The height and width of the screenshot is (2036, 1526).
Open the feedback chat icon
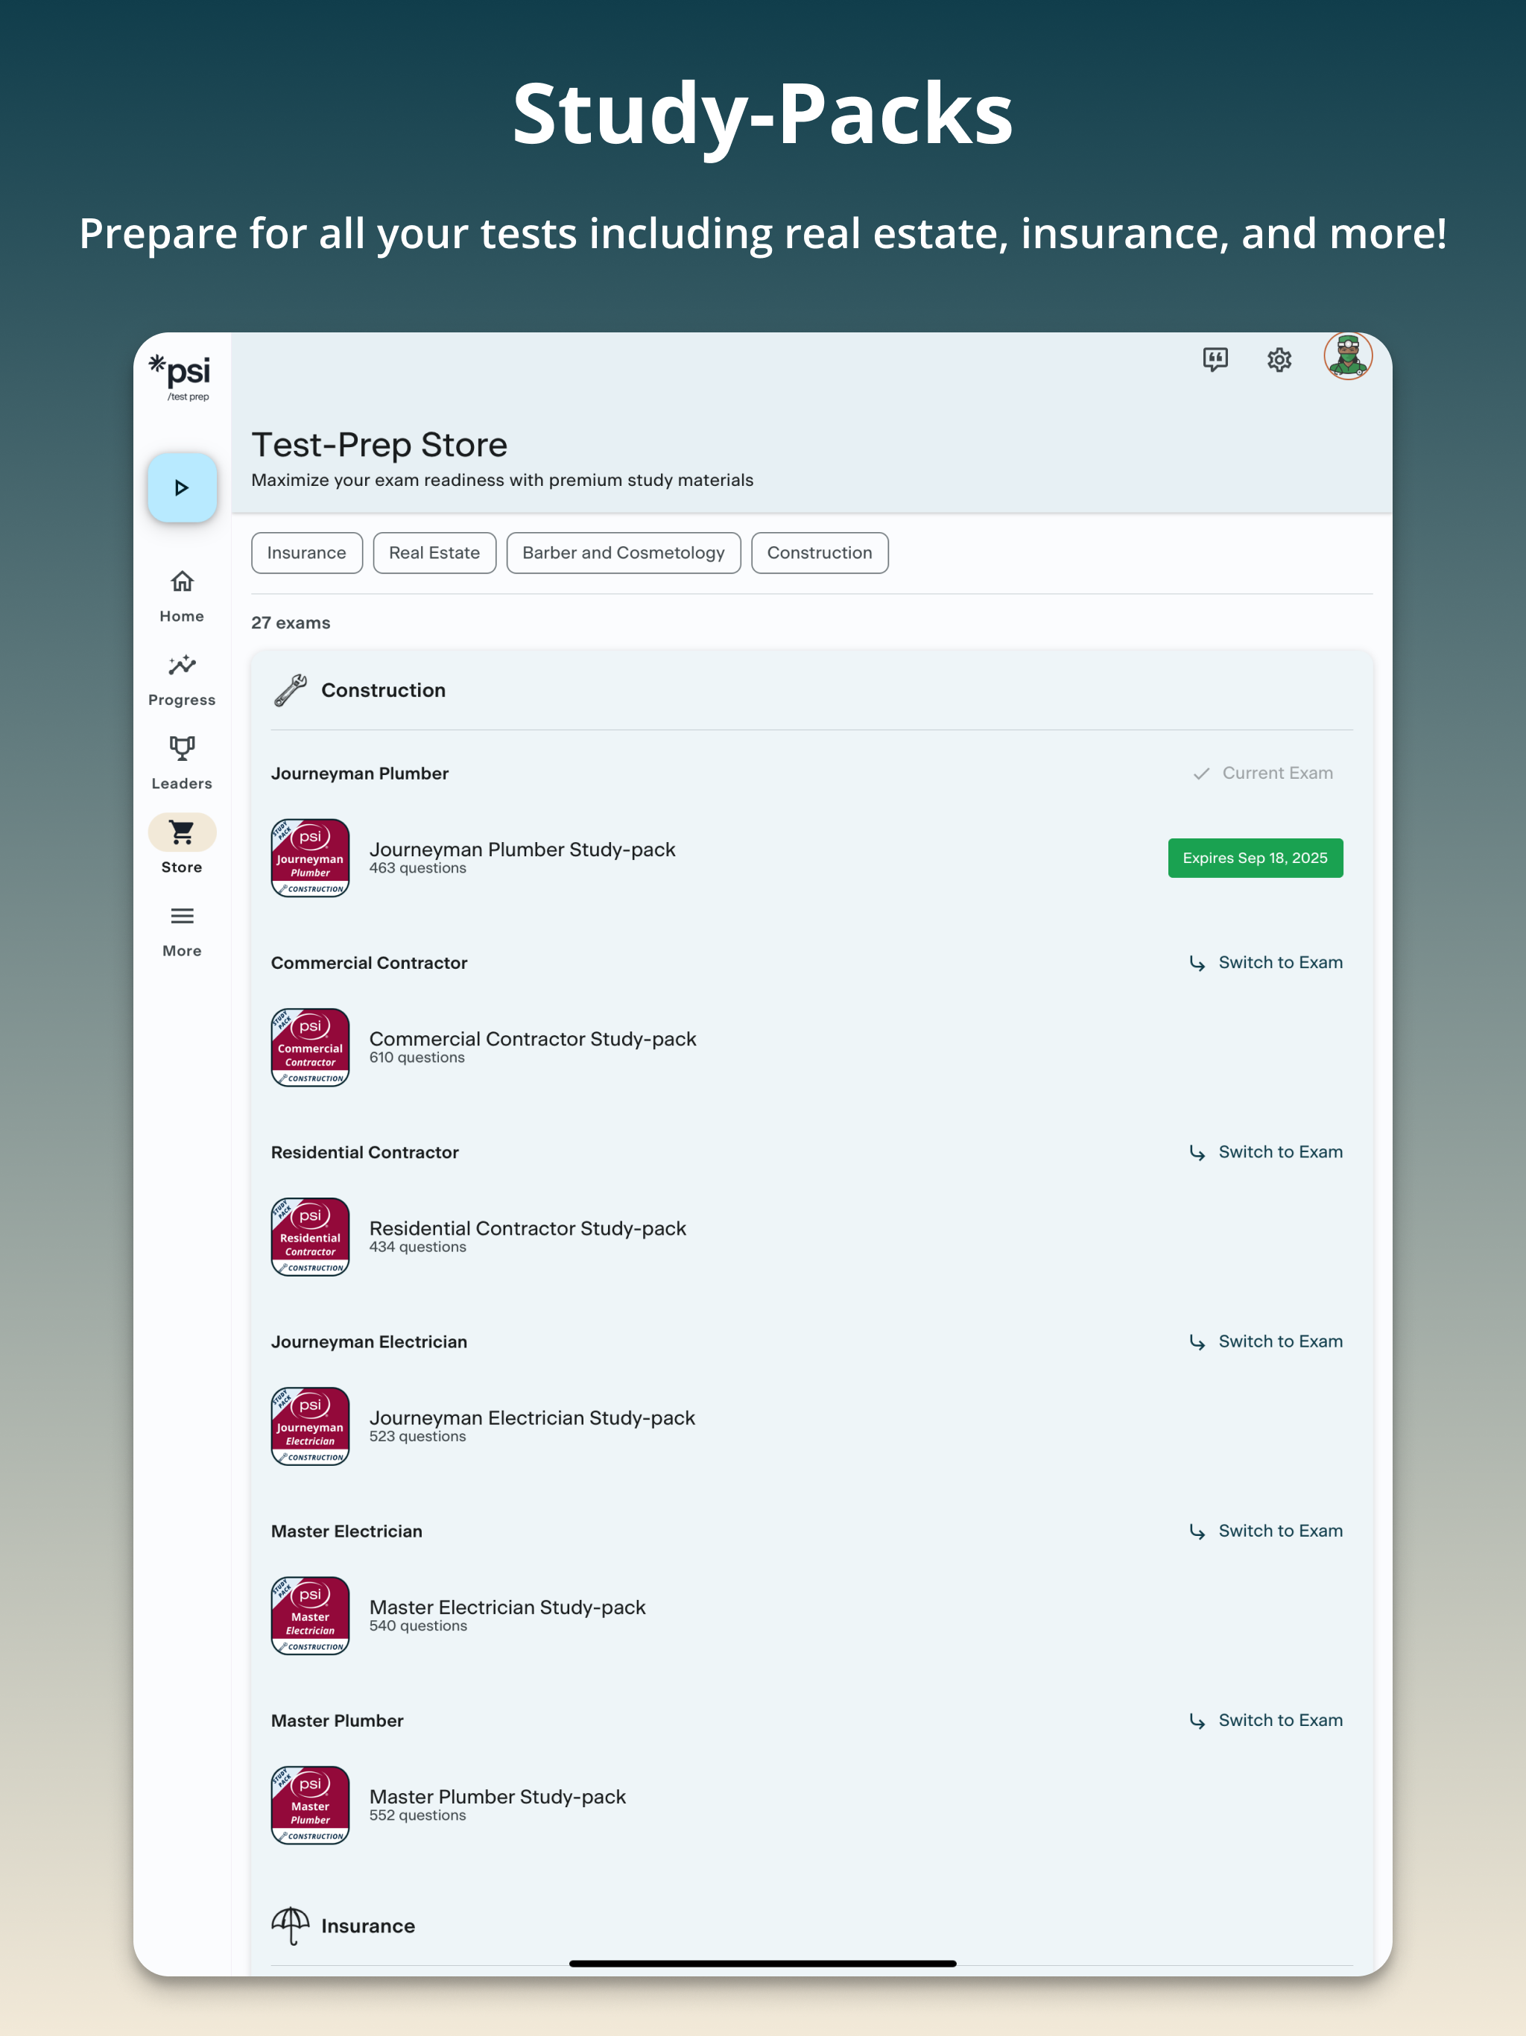click(x=1215, y=359)
